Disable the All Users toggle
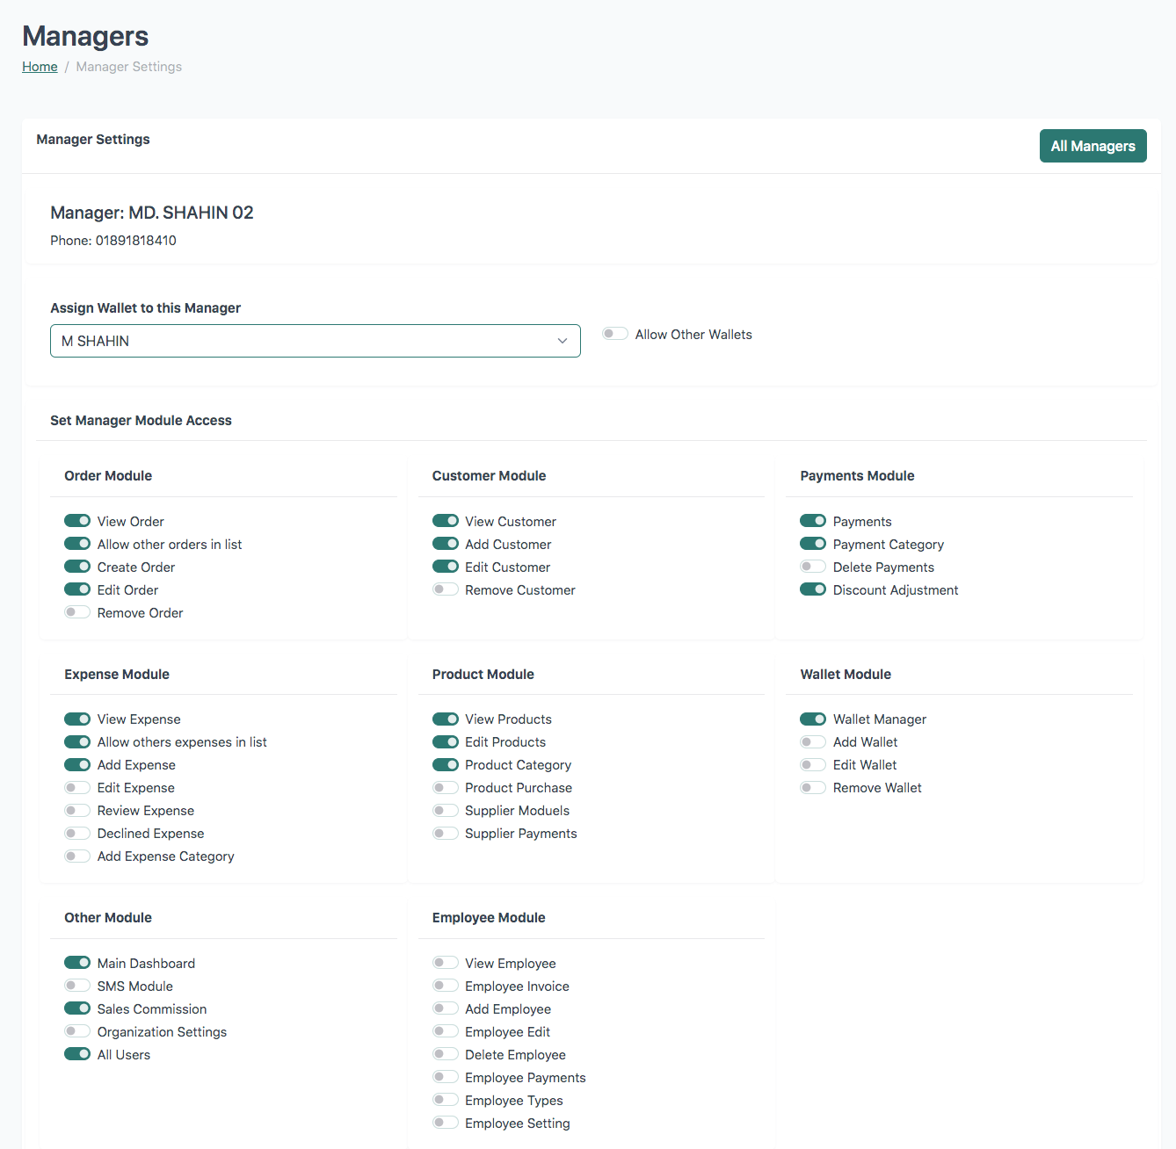The width and height of the screenshot is (1176, 1149). pos(77,1054)
